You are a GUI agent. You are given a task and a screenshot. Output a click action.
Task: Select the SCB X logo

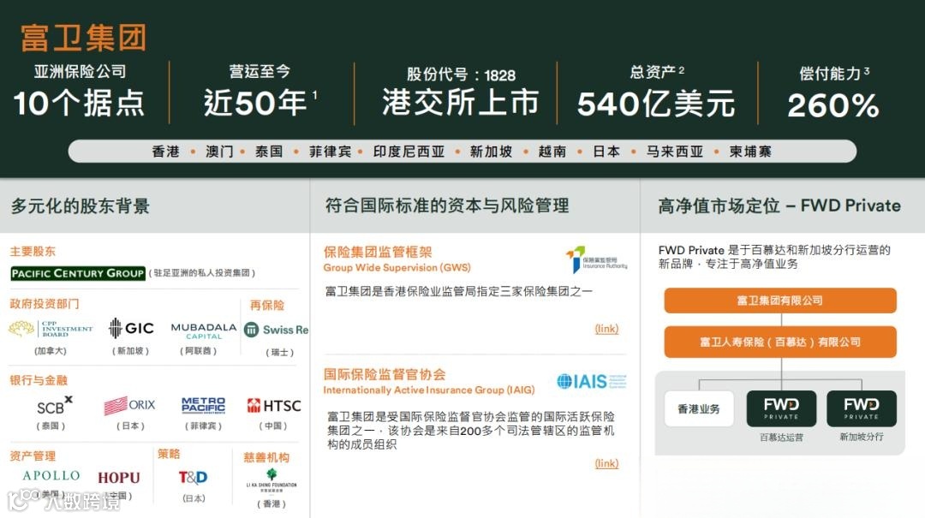(54, 406)
